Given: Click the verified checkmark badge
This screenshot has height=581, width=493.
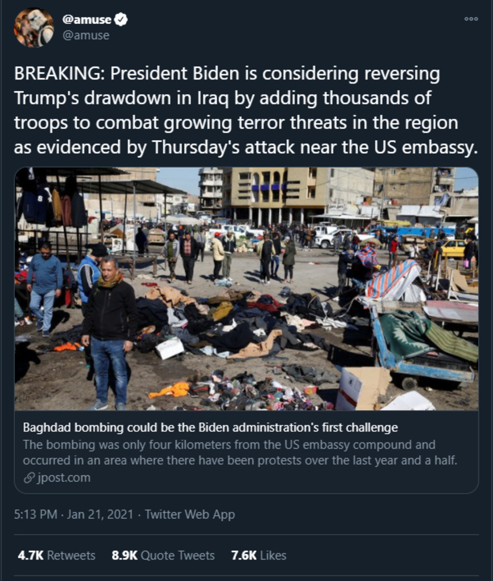Looking at the screenshot, I should pos(121,19).
